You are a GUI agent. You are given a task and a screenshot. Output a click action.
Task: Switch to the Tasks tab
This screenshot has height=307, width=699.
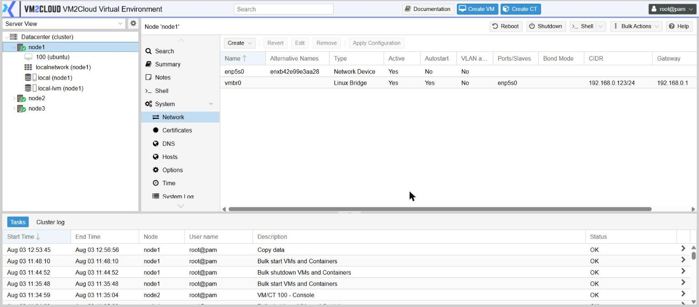[x=18, y=222]
